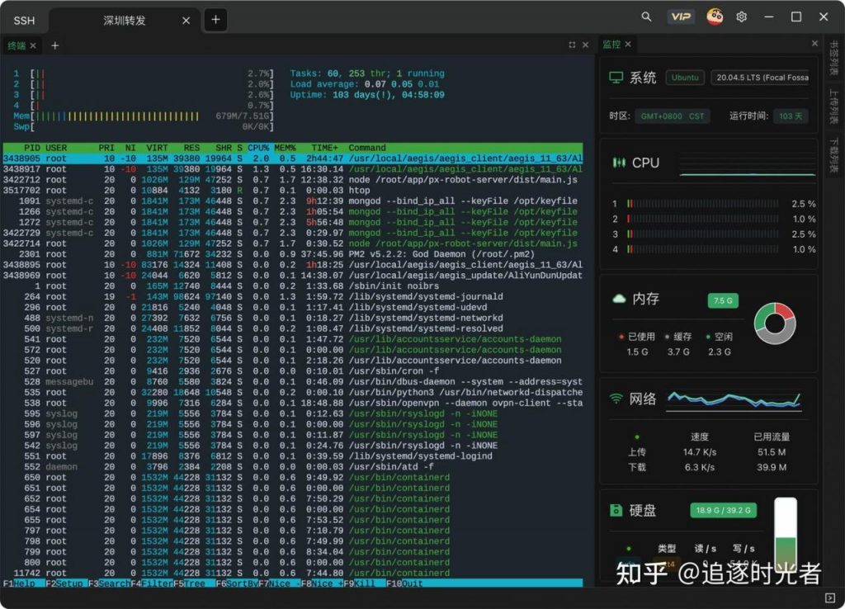Open the user avatar profile
The height and width of the screenshot is (609, 845).
pyautogui.click(x=715, y=17)
